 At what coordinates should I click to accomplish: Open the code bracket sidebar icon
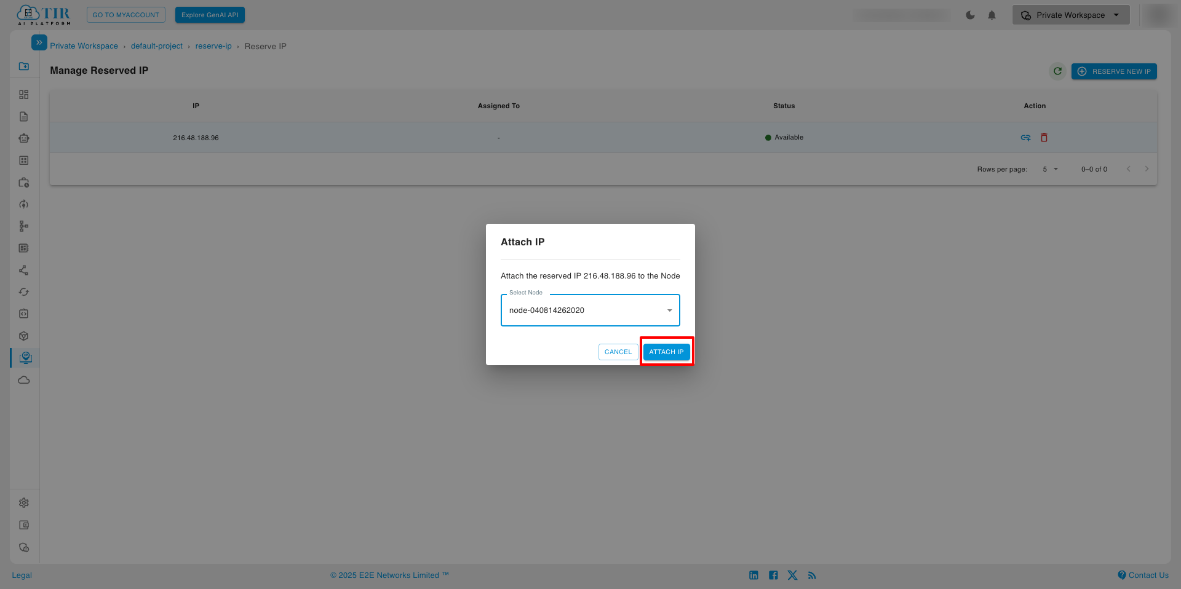point(24,314)
